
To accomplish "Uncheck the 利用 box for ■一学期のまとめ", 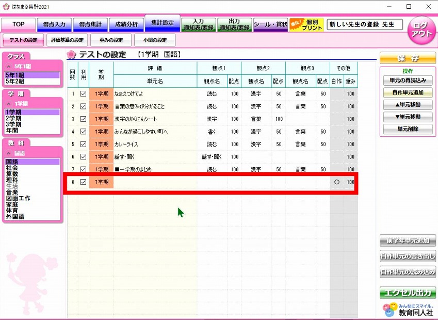I will [x=83, y=169].
